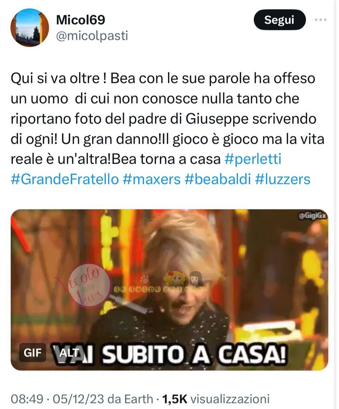Click the @GigiGx credit on the GIF

pyautogui.click(x=312, y=216)
